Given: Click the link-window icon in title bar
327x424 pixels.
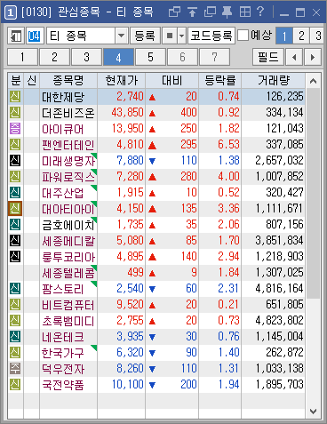Looking at the screenshot, I should (174, 12).
